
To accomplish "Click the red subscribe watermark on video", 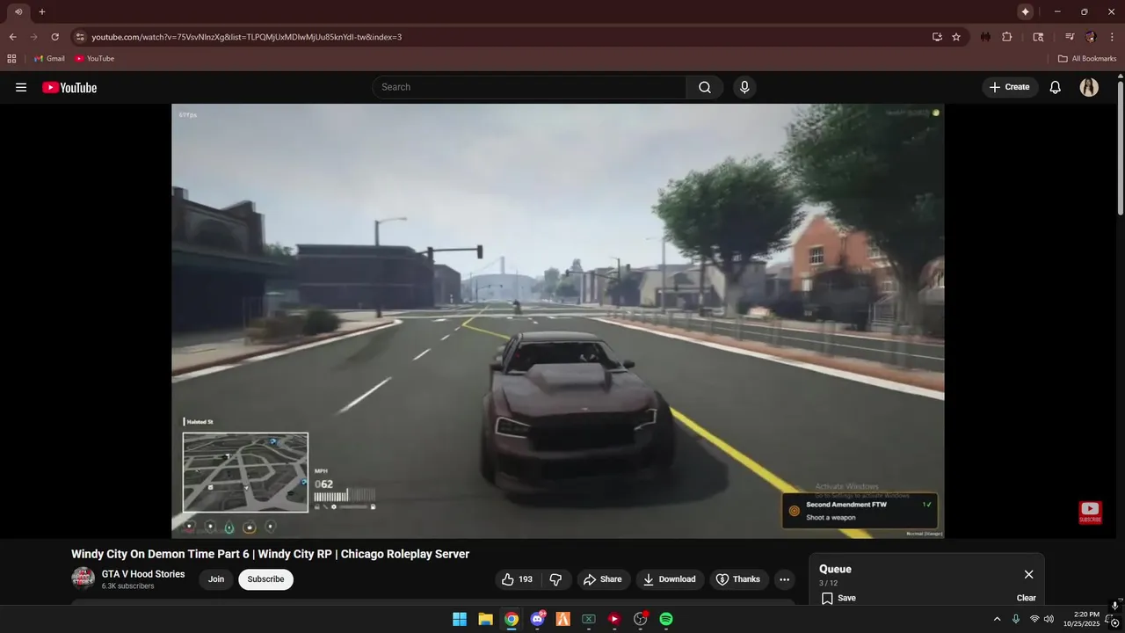I will click(x=1090, y=513).
